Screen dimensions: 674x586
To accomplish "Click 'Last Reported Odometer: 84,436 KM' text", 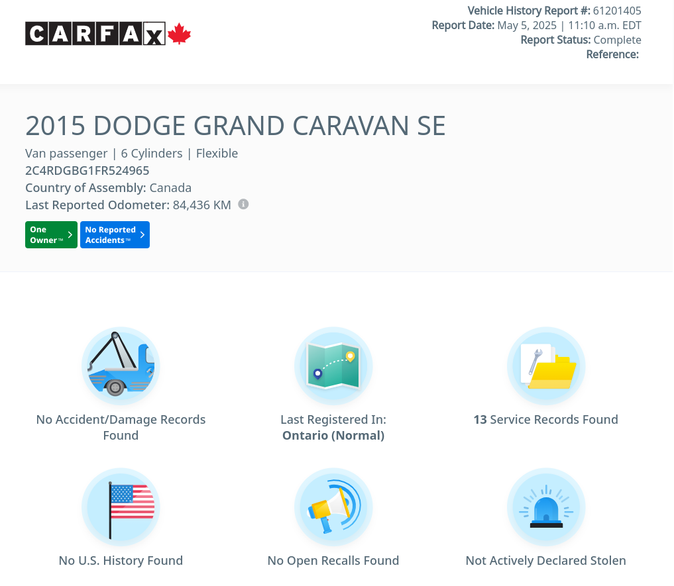I will tap(128, 205).
